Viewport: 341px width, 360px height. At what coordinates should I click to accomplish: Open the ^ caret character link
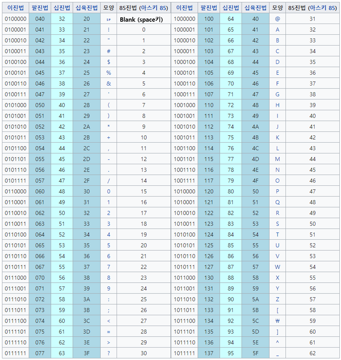[278, 342]
